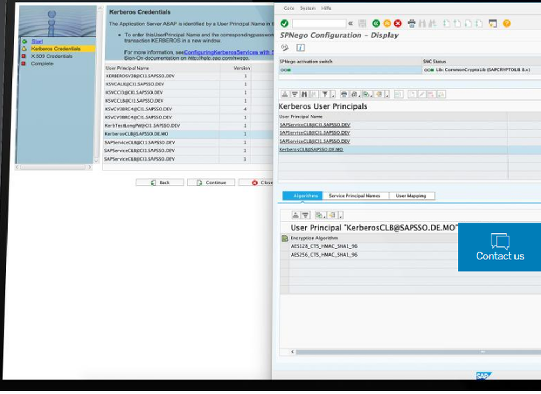Click the red Cancel icon in SAP toolbar
Screen dimensions: 541x394
(x=398, y=23)
